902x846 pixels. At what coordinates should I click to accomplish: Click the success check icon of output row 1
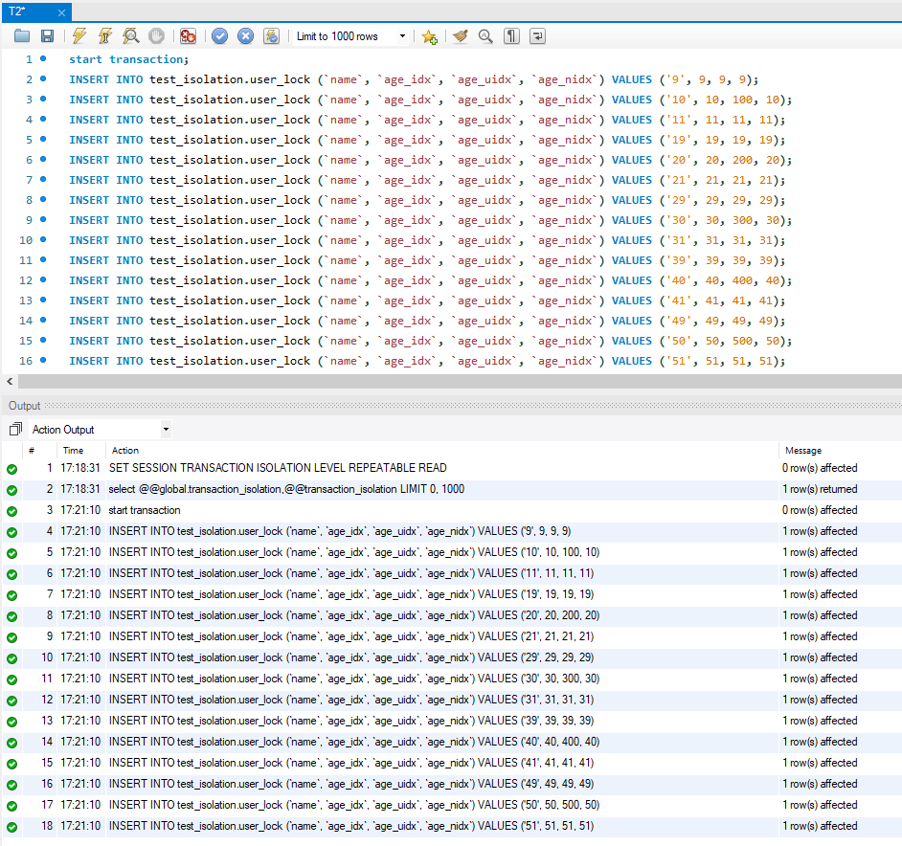coord(12,469)
